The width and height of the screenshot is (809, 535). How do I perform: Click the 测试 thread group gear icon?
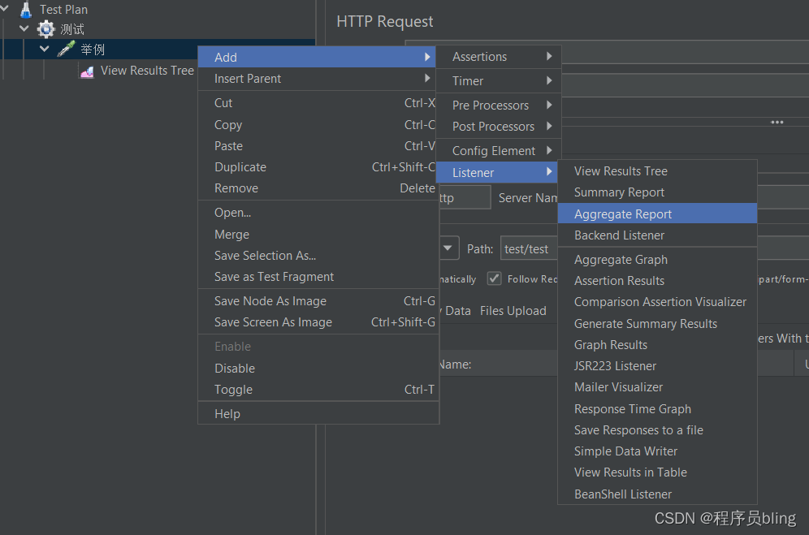point(46,29)
